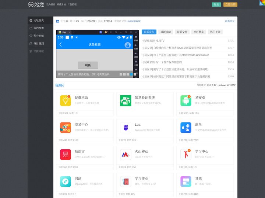The width and height of the screenshot is (265, 198).
Task: Click 收藏本站 header link
Action: click(x=61, y=4)
